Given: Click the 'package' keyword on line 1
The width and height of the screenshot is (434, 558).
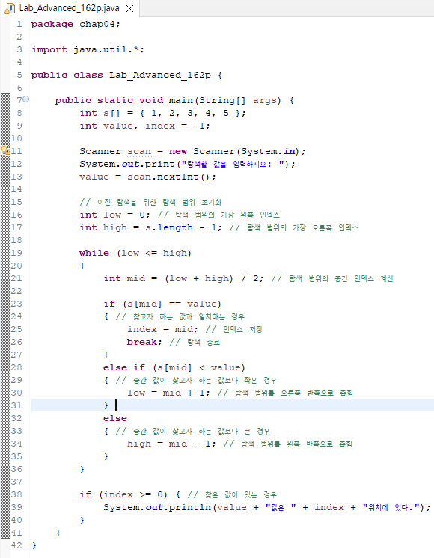Looking at the screenshot, I should pos(52,24).
